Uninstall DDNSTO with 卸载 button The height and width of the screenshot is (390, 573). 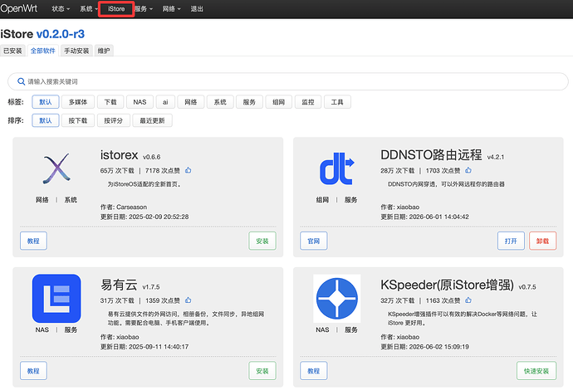point(542,241)
